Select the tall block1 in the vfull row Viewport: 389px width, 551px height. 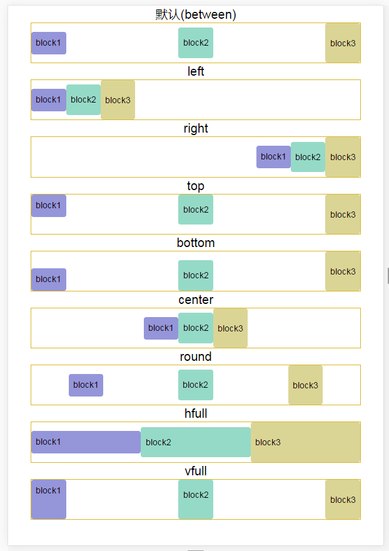pyautogui.click(x=48, y=499)
